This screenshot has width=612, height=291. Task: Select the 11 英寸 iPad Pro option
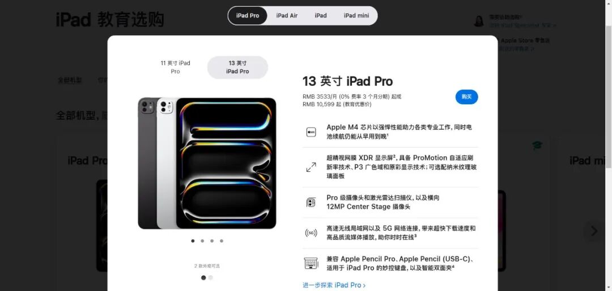pos(175,67)
